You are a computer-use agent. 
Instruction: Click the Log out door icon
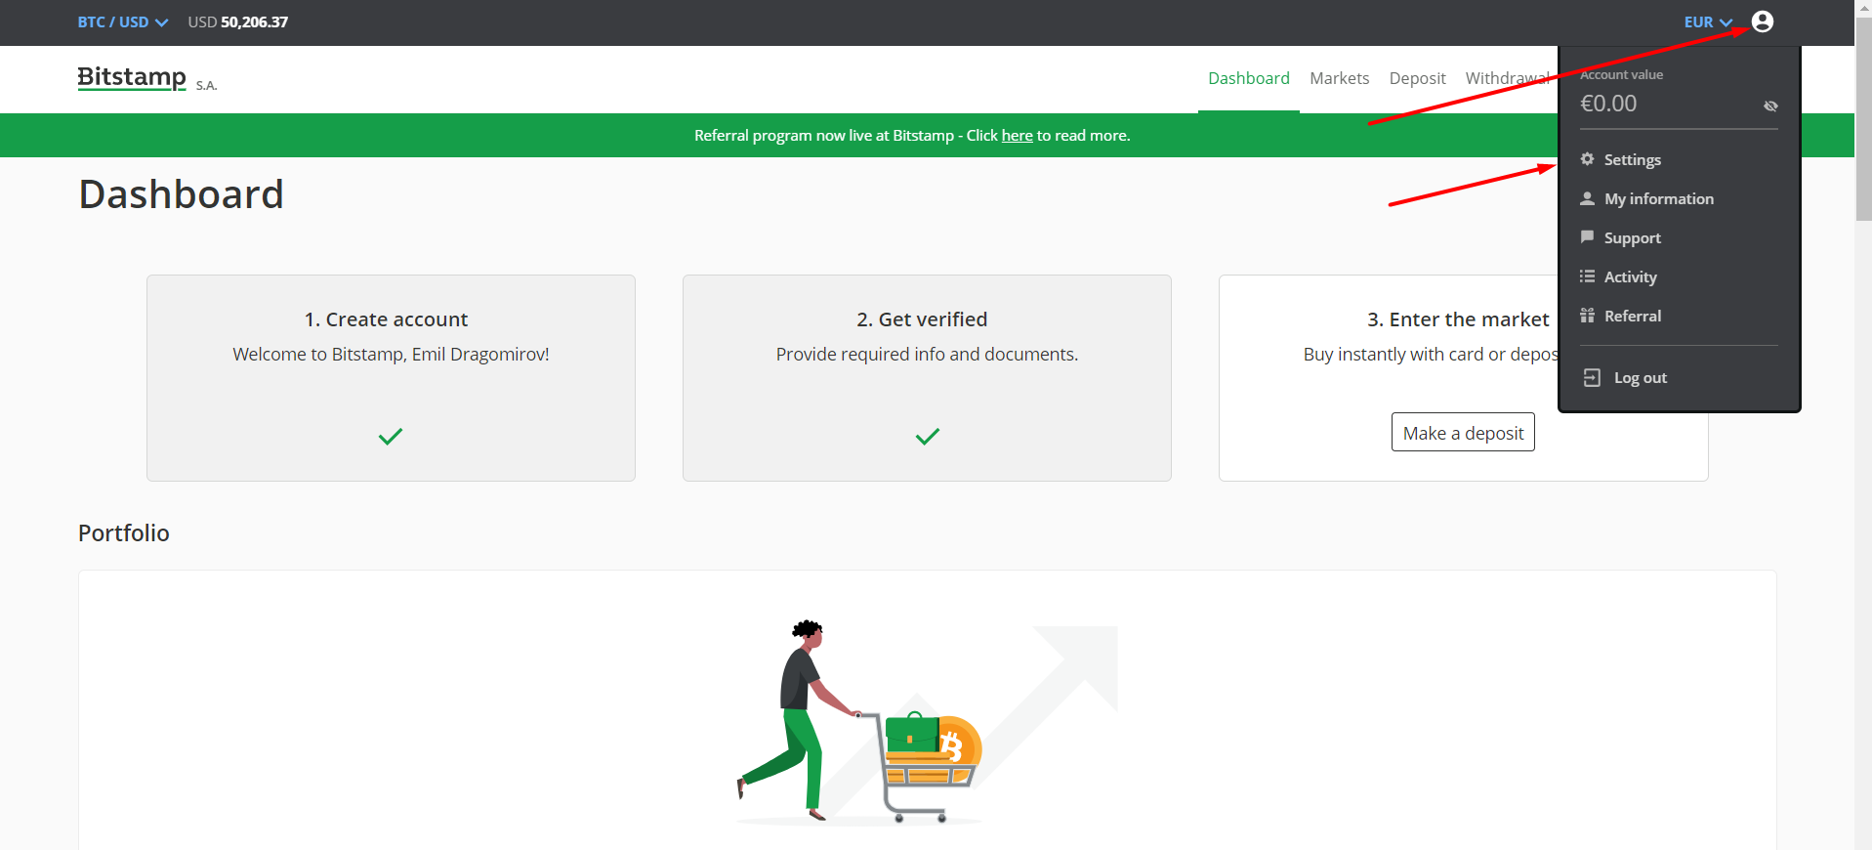click(1592, 377)
